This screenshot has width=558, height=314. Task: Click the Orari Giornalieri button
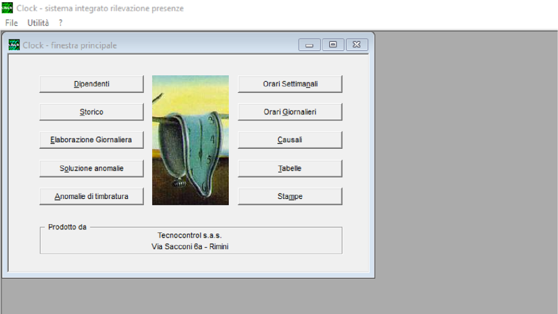[x=290, y=112]
